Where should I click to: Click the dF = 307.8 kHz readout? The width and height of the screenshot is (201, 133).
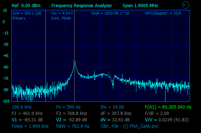(x=116, y=113)
